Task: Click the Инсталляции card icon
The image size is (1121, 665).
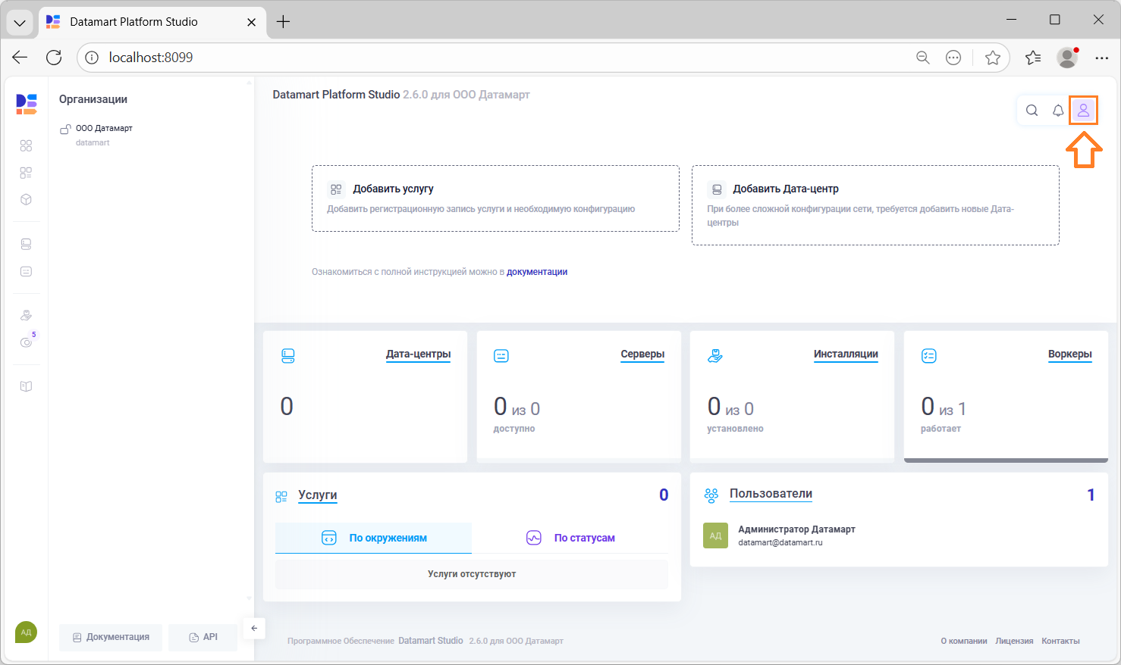Action: tap(714, 355)
